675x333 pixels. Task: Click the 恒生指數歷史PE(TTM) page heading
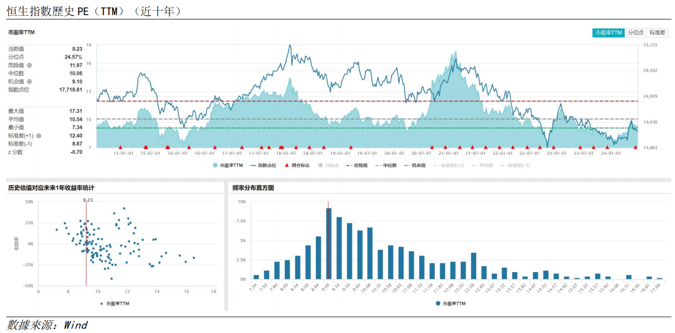[94, 11]
